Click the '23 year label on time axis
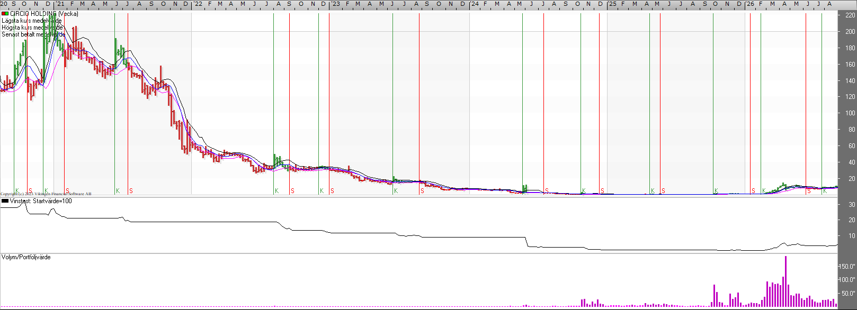Image resolution: width=857 pixels, height=310 pixels. [x=336, y=4]
